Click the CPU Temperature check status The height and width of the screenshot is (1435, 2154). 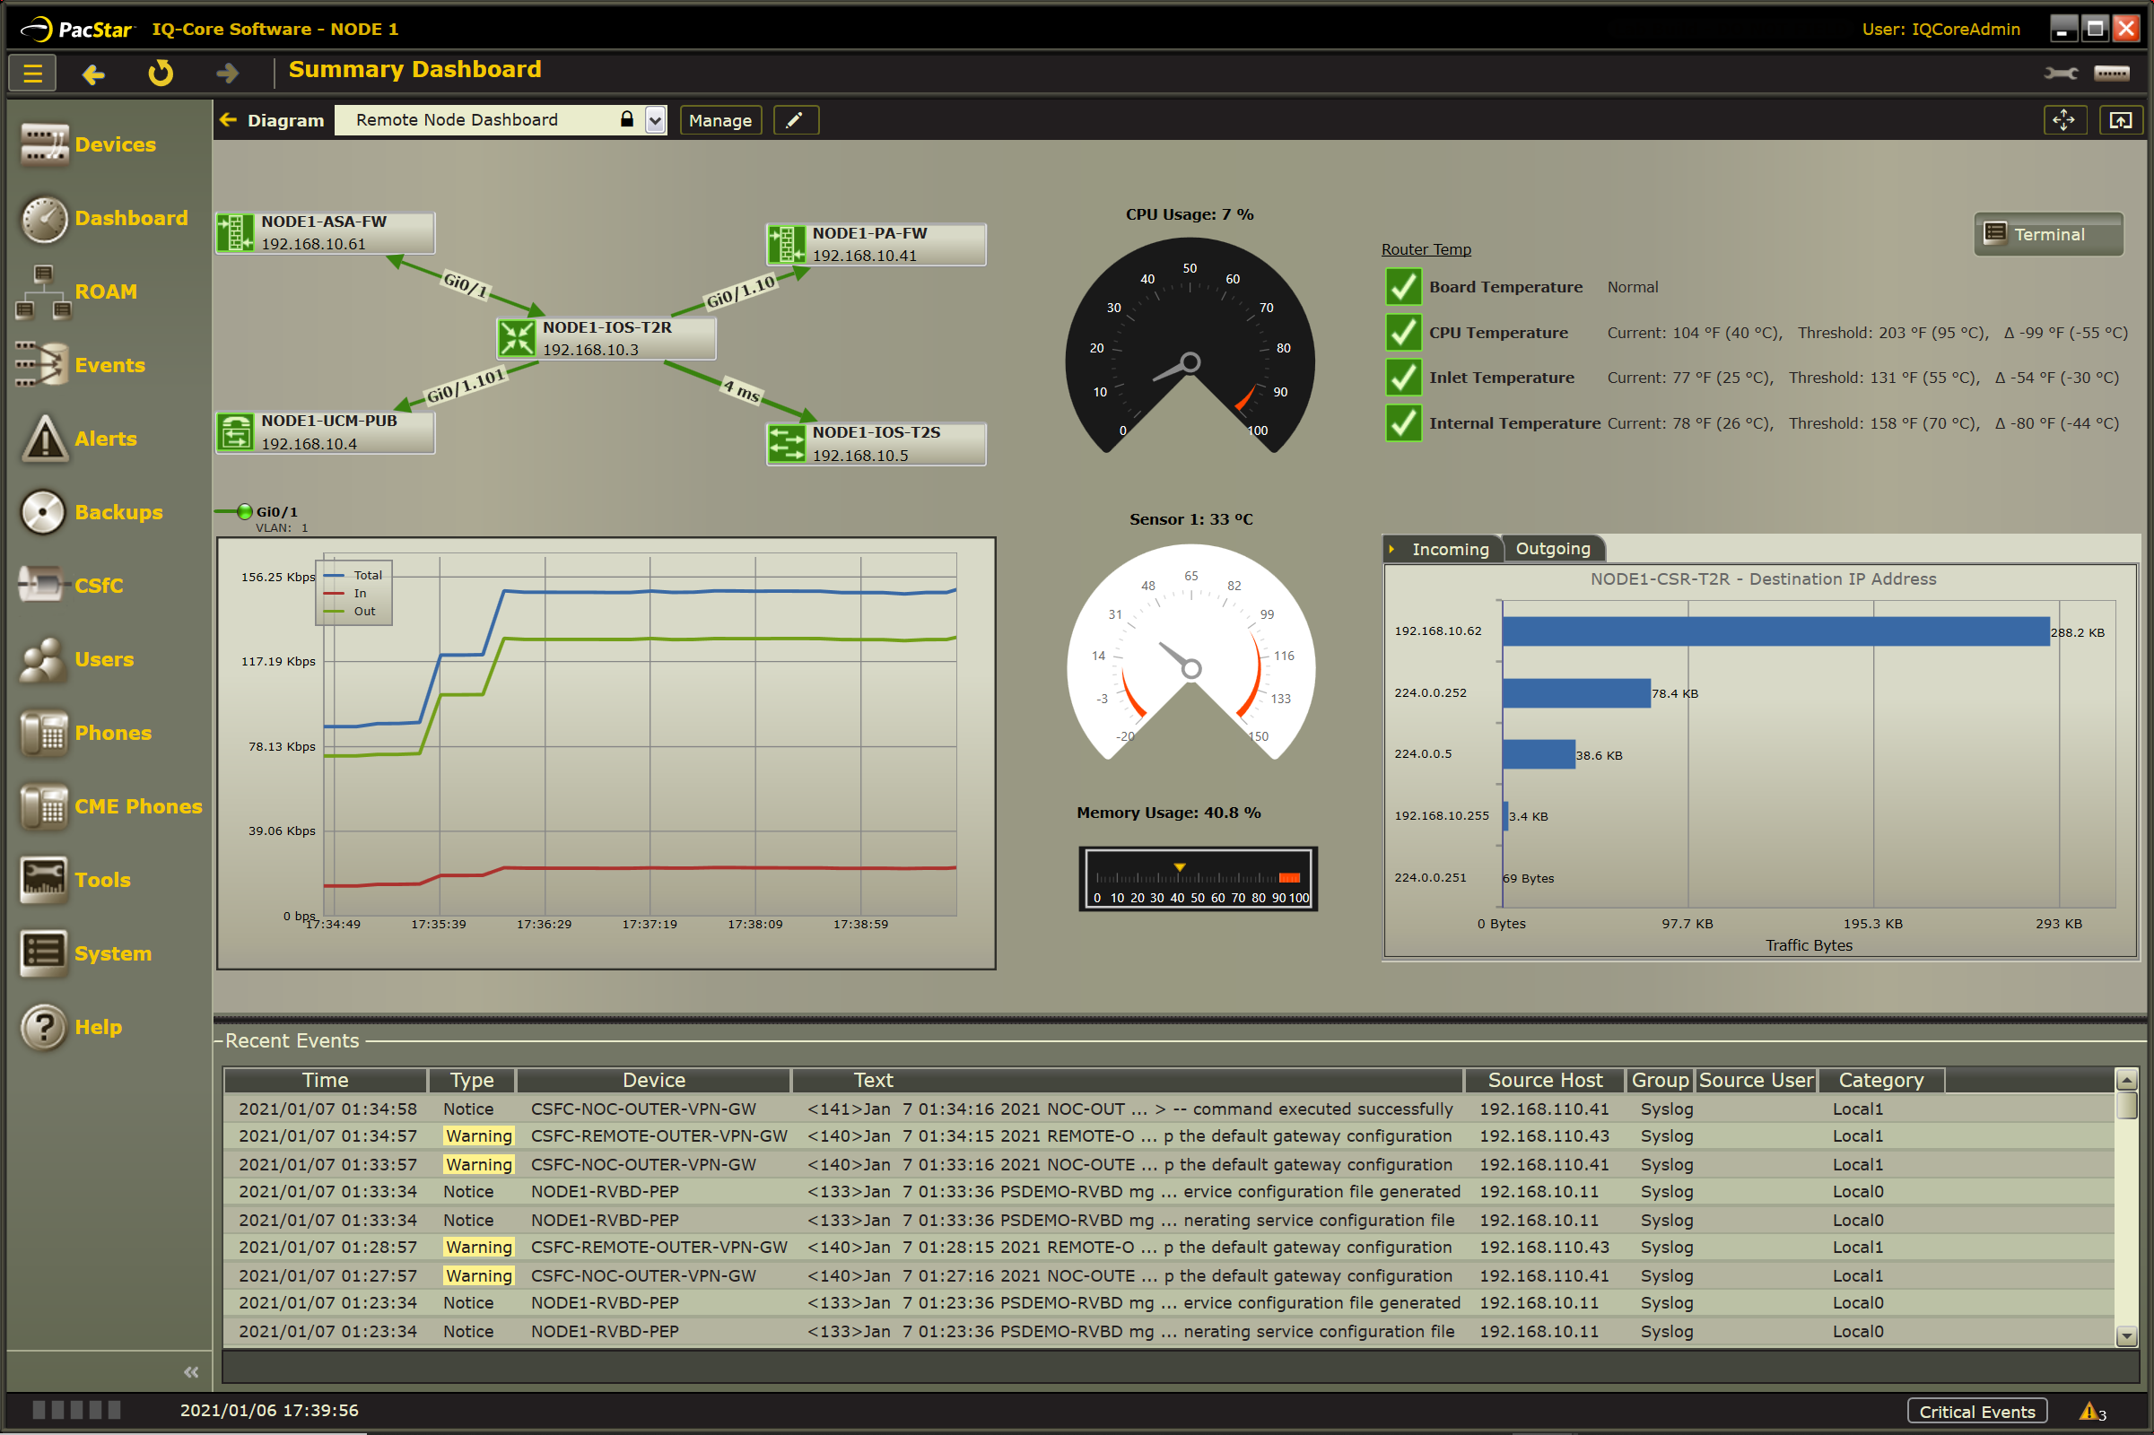[1403, 332]
